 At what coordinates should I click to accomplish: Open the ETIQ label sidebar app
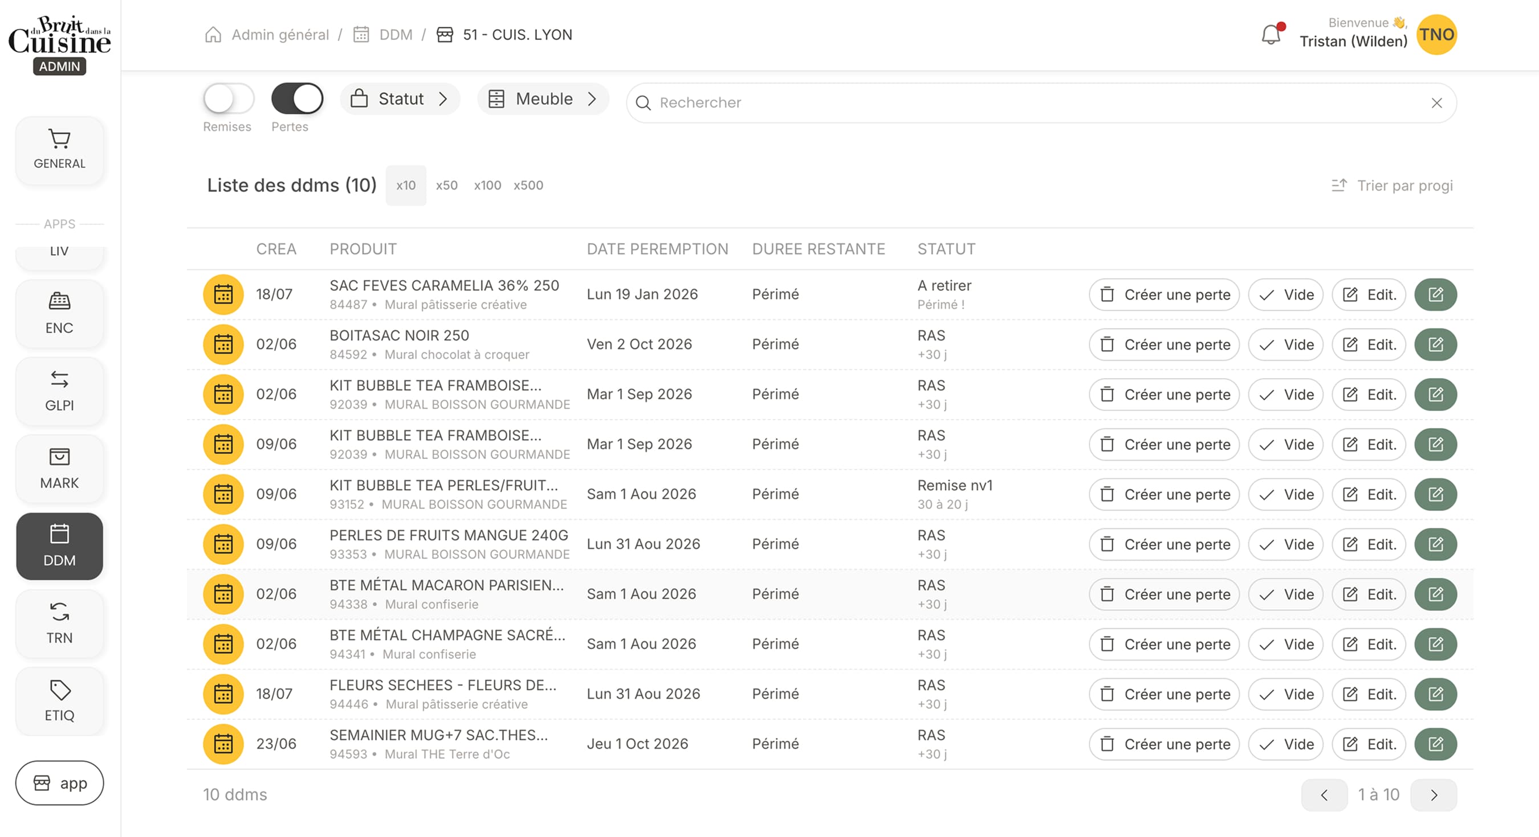pyautogui.click(x=59, y=701)
